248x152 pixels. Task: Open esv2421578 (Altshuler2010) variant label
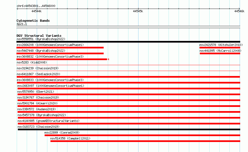pyautogui.click(x=221, y=45)
